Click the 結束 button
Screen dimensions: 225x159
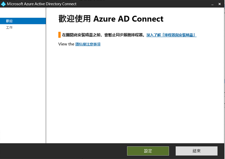pos(196,151)
